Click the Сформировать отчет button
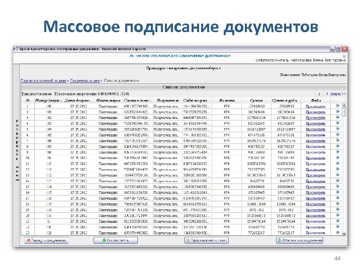 coord(207,240)
